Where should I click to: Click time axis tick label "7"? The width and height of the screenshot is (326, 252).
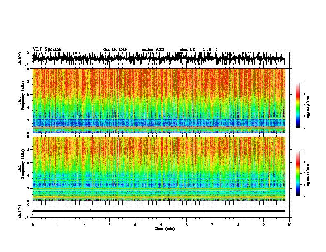(212, 225)
